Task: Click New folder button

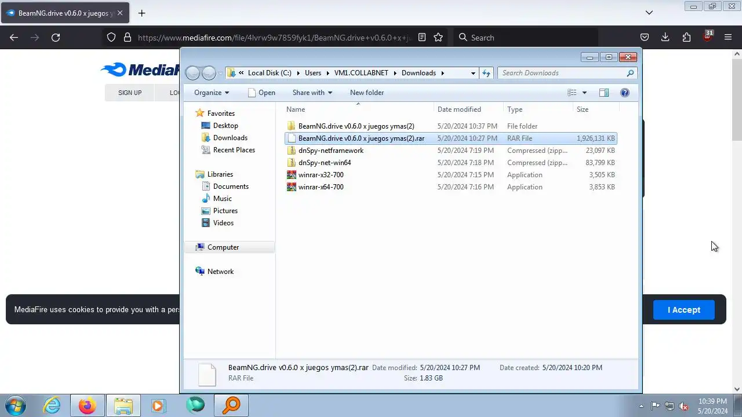Action: [x=367, y=93]
